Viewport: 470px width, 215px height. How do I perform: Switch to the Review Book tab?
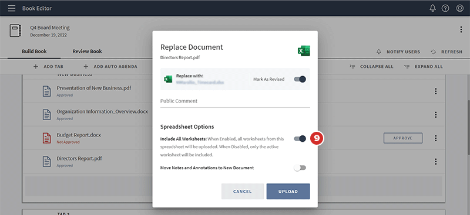(x=87, y=52)
